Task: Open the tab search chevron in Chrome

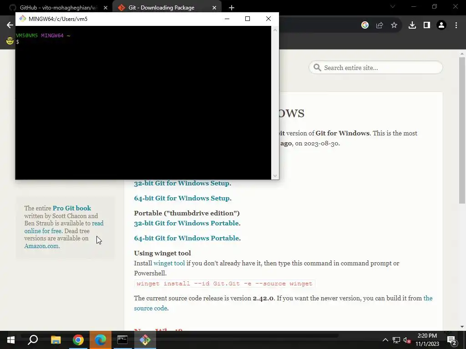Action: click(393, 6)
